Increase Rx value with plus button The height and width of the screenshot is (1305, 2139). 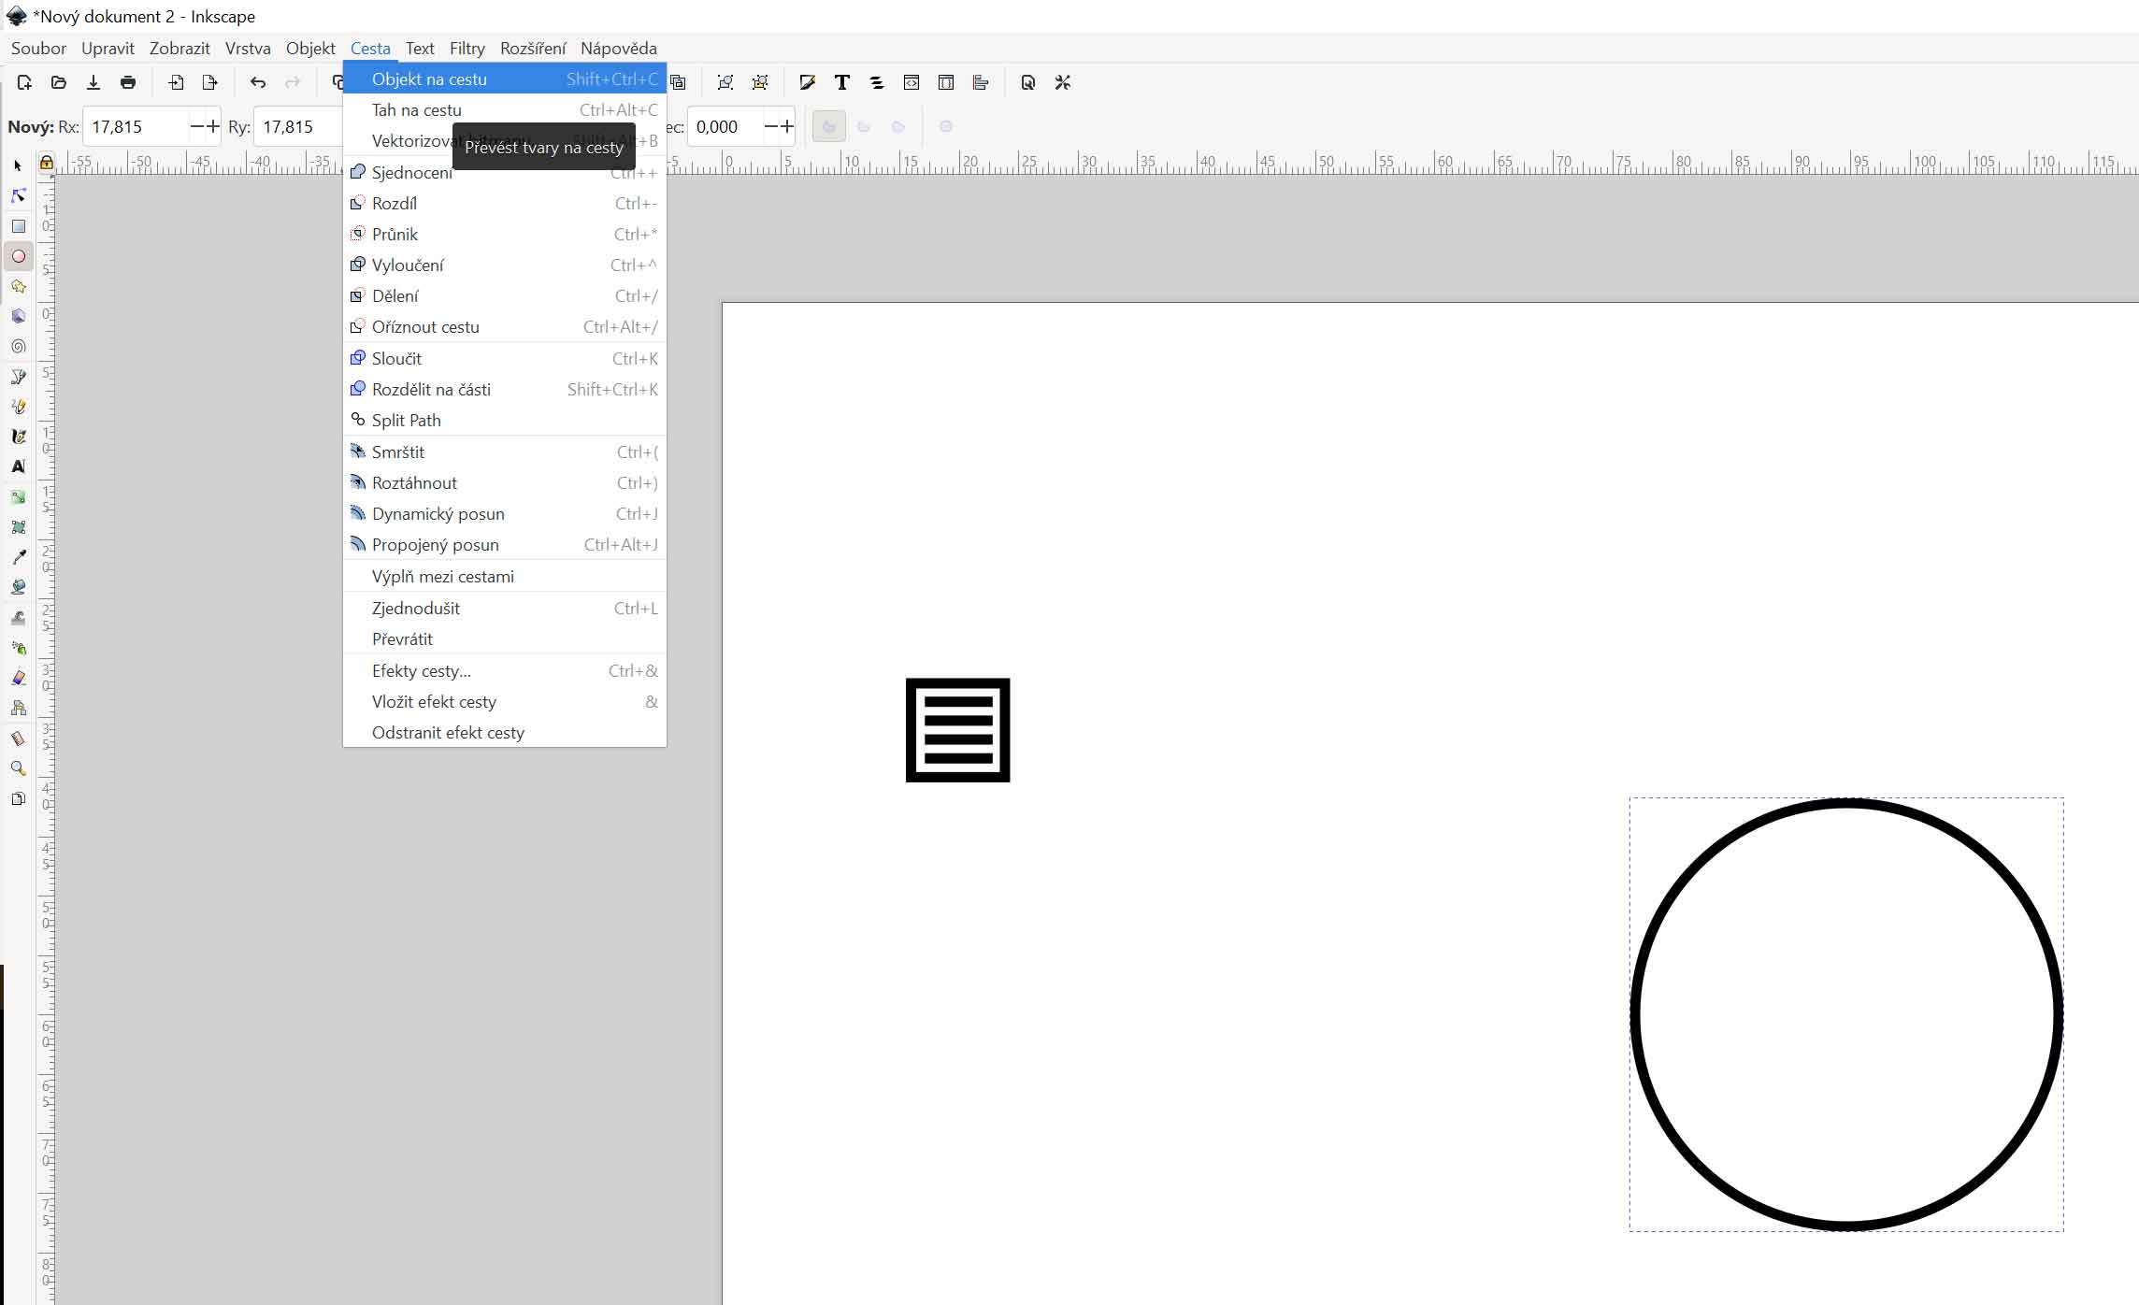[214, 127]
